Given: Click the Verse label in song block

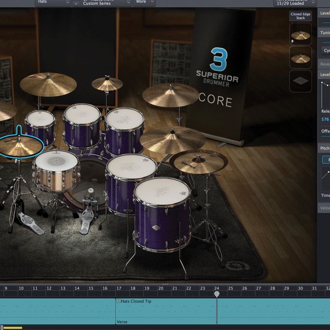Looking at the screenshot, I should pyautogui.click(x=122, y=322).
